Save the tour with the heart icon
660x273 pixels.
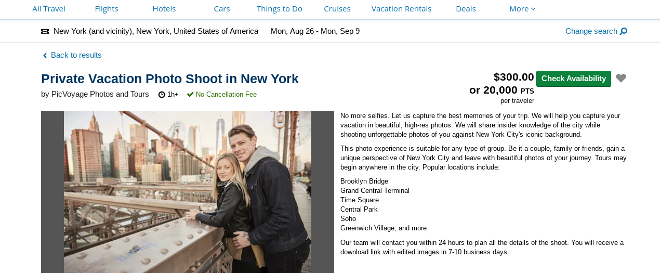coord(621,79)
